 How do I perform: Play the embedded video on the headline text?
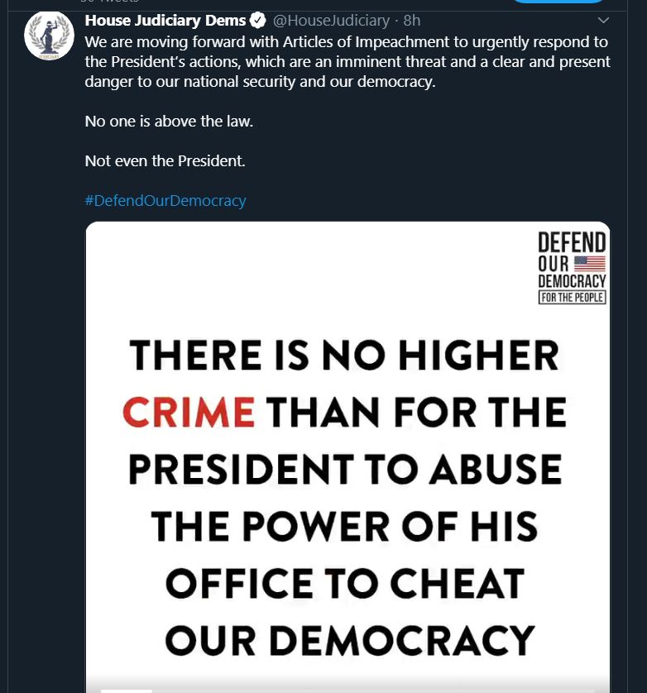coord(347,497)
